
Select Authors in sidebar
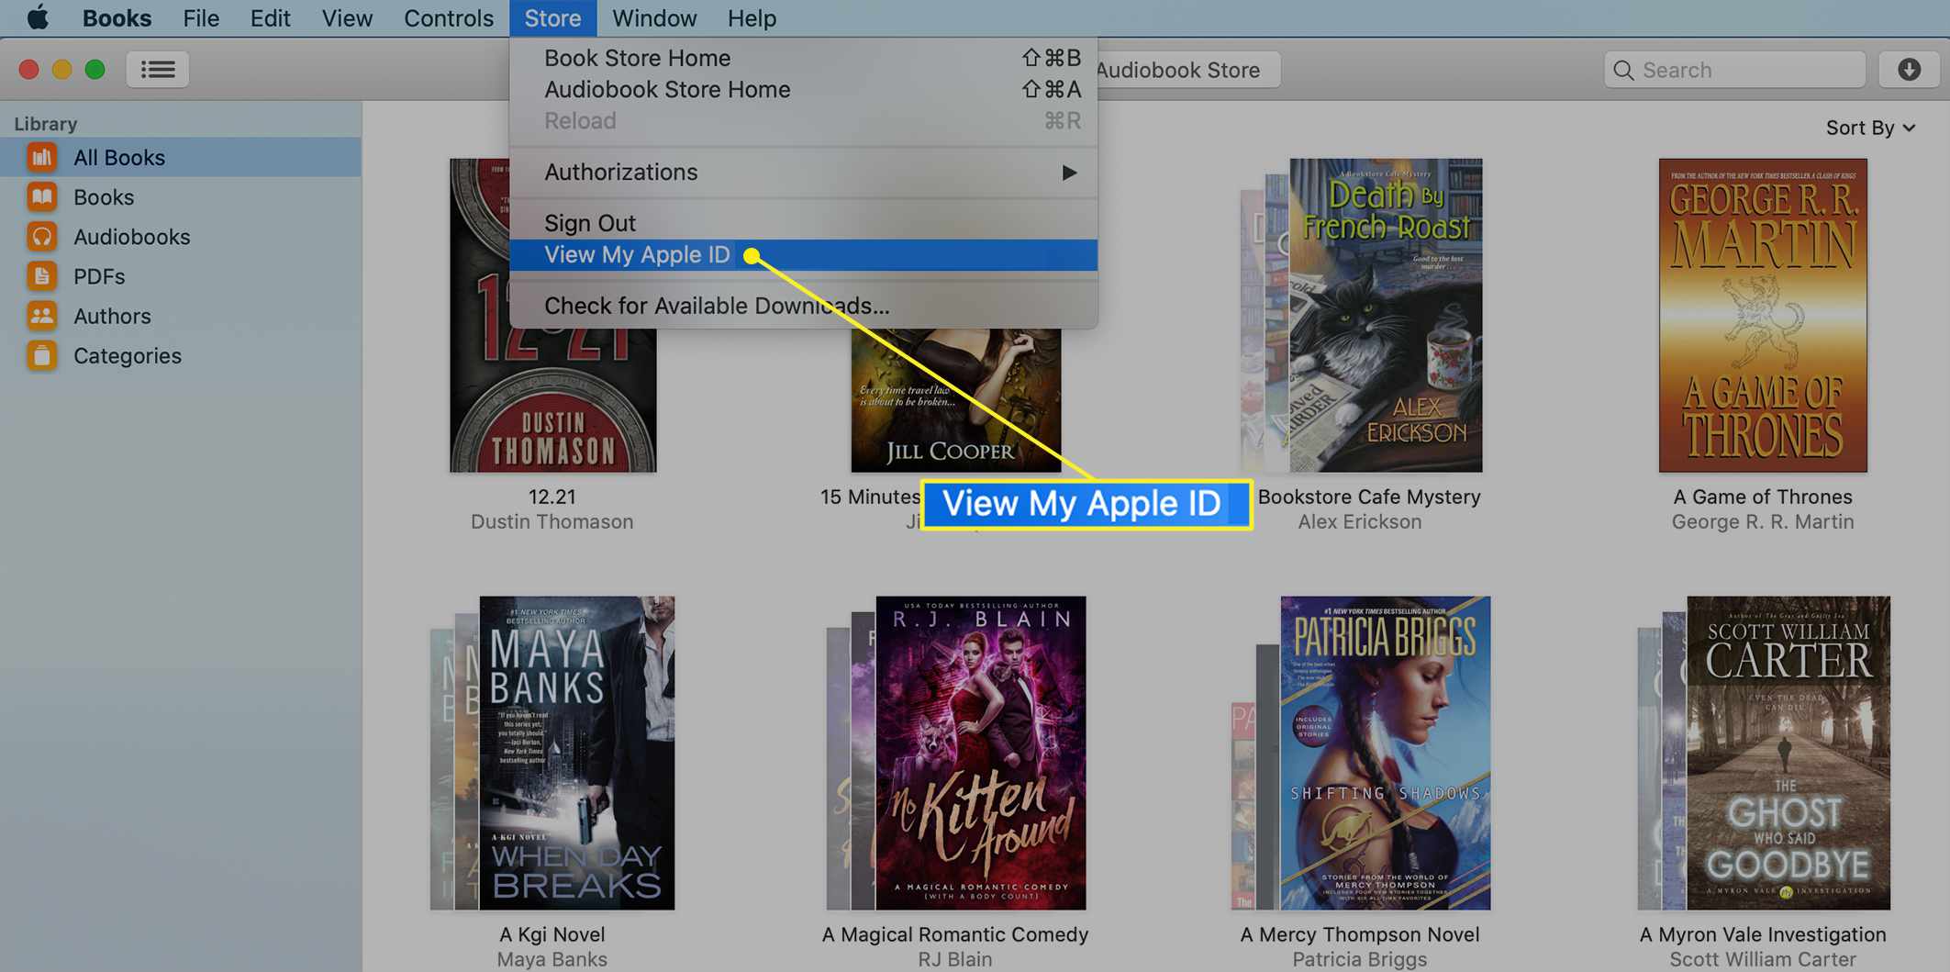[181, 316]
